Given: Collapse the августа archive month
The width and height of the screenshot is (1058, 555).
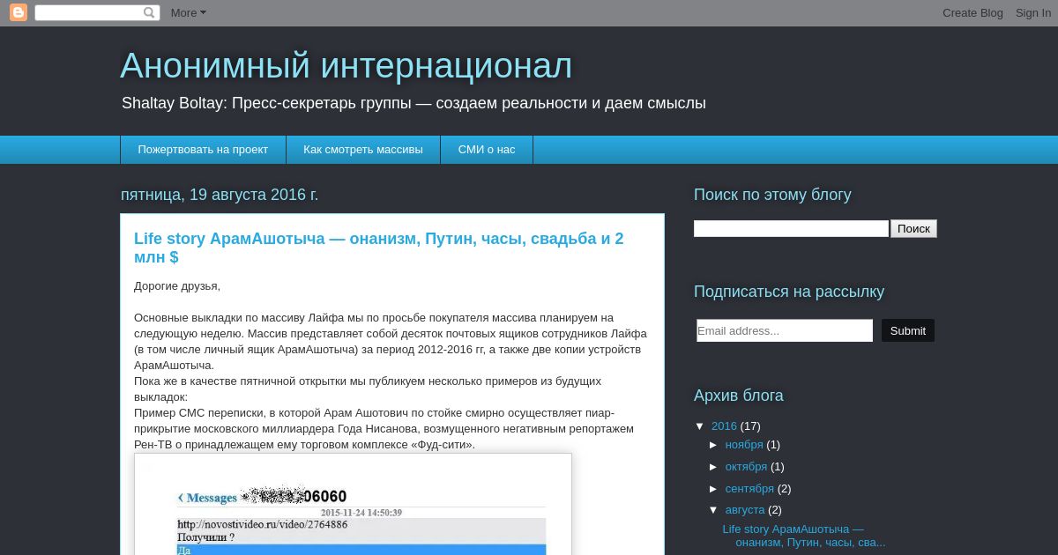Looking at the screenshot, I should pyautogui.click(x=714, y=510).
